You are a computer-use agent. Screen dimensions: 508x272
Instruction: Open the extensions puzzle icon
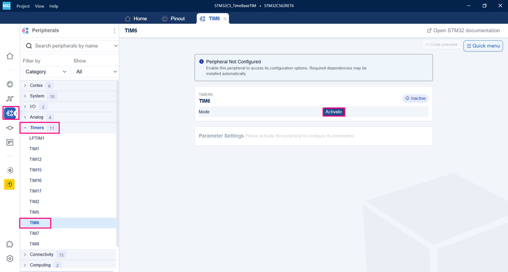click(x=10, y=244)
